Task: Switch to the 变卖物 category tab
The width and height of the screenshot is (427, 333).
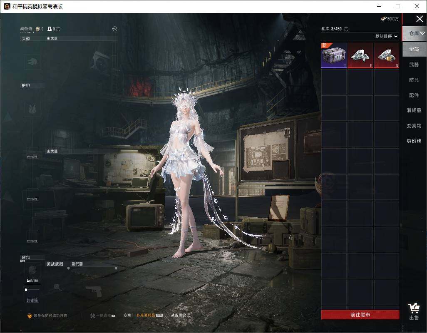Action: pyautogui.click(x=414, y=126)
